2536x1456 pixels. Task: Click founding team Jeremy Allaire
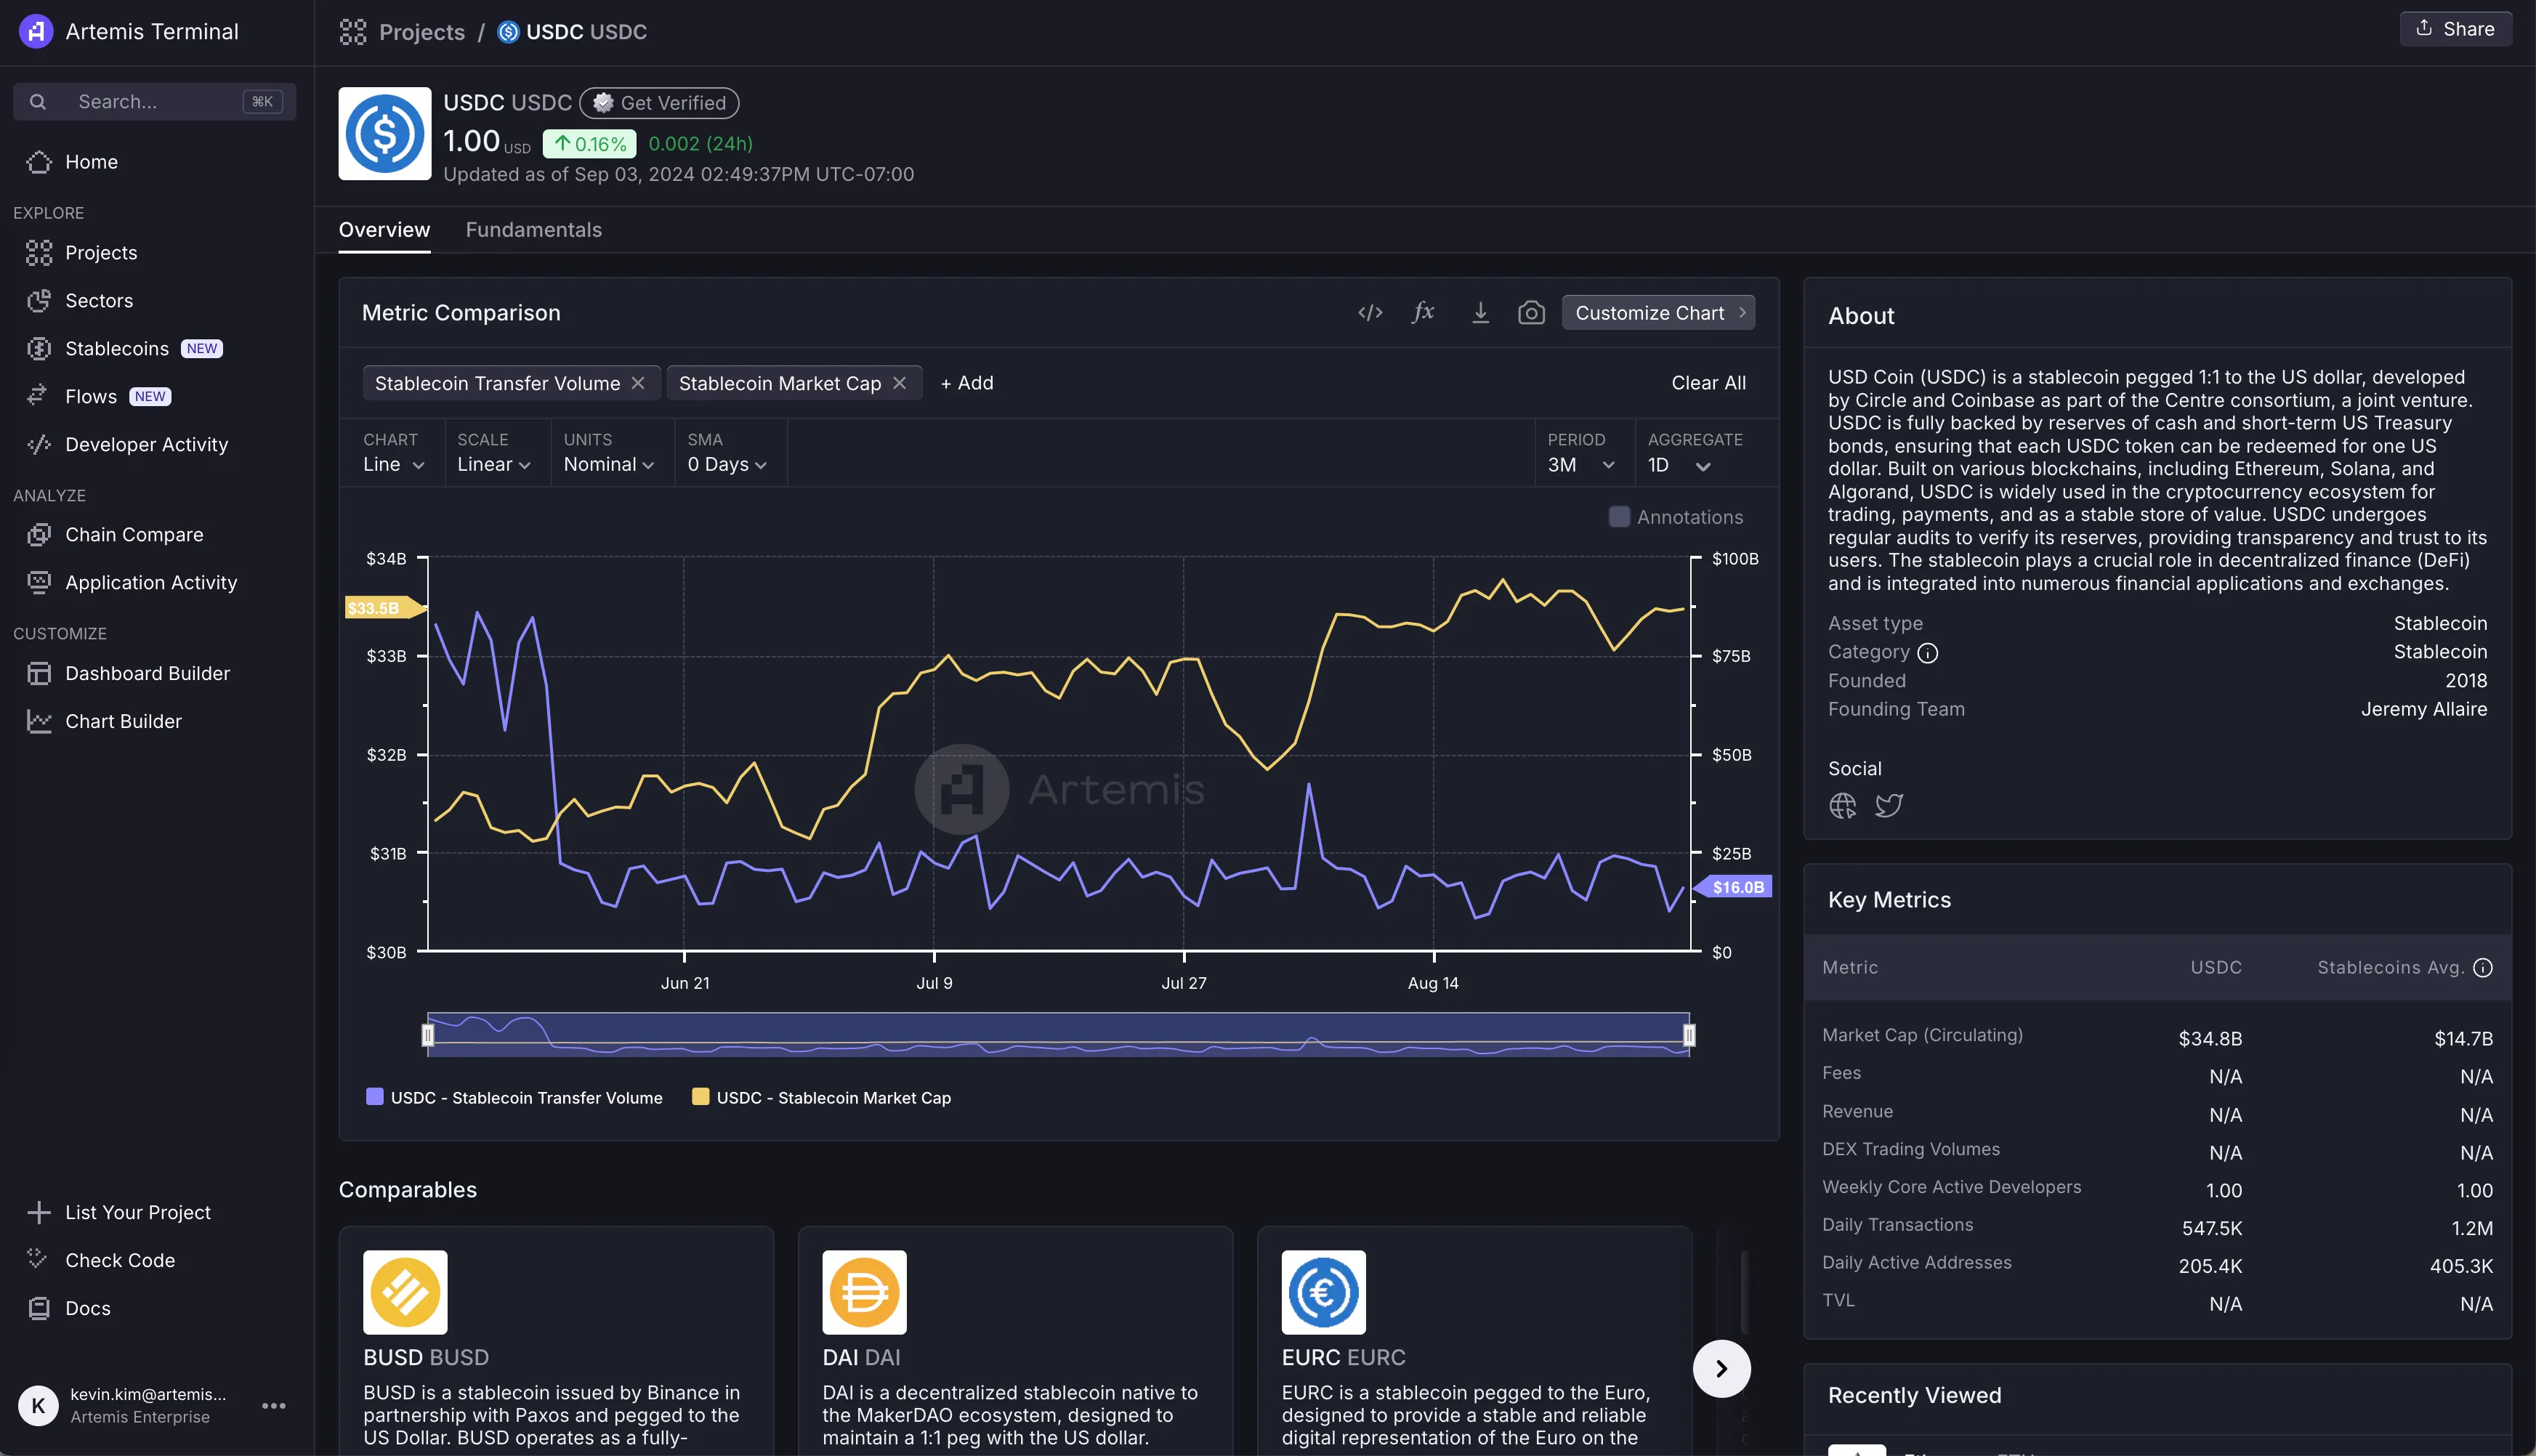click(x=2423, y=710)
